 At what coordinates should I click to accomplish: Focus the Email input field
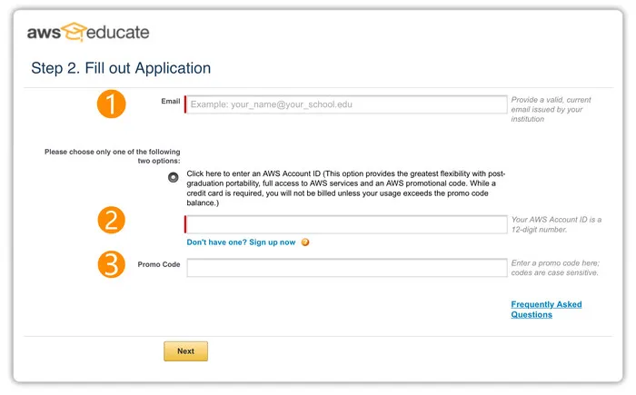(346, 104)
